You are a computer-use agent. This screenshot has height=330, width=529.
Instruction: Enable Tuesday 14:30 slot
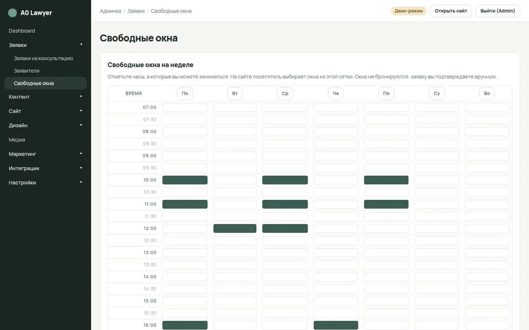click(235, 289)
